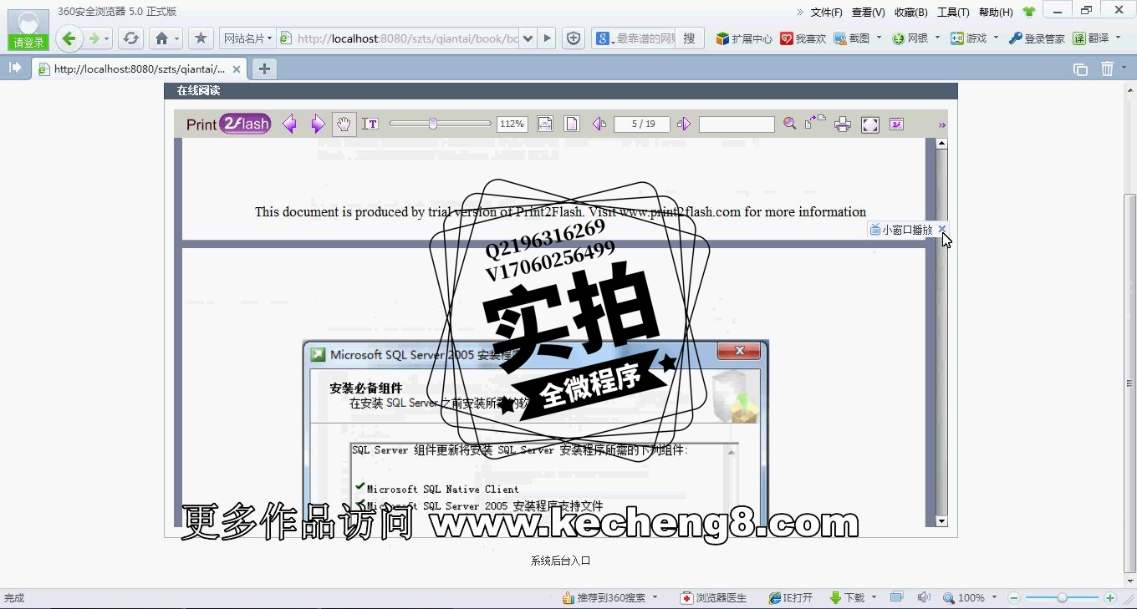1137x609 pixels.
Task: Click the restore closed tabs trash icon
Action: point(1107,69)
